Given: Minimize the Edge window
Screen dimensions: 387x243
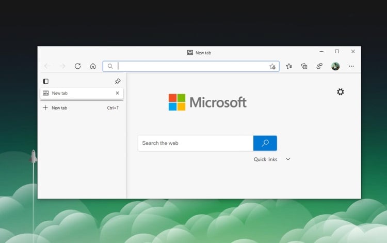Looking at the screenshot, I should pyautogui.click(x=321, y=51).
